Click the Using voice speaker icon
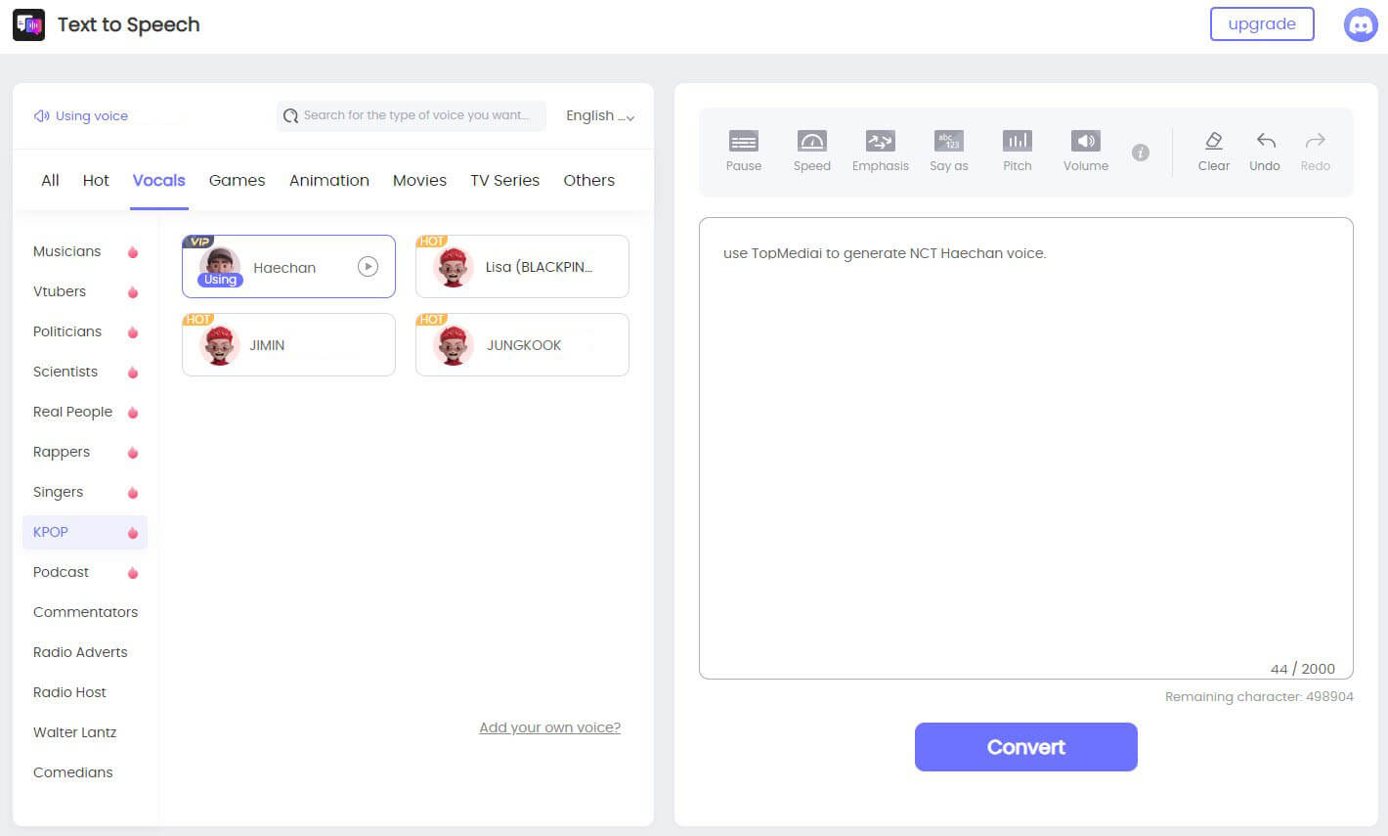1388x836 pixels. tap(41, 115)
